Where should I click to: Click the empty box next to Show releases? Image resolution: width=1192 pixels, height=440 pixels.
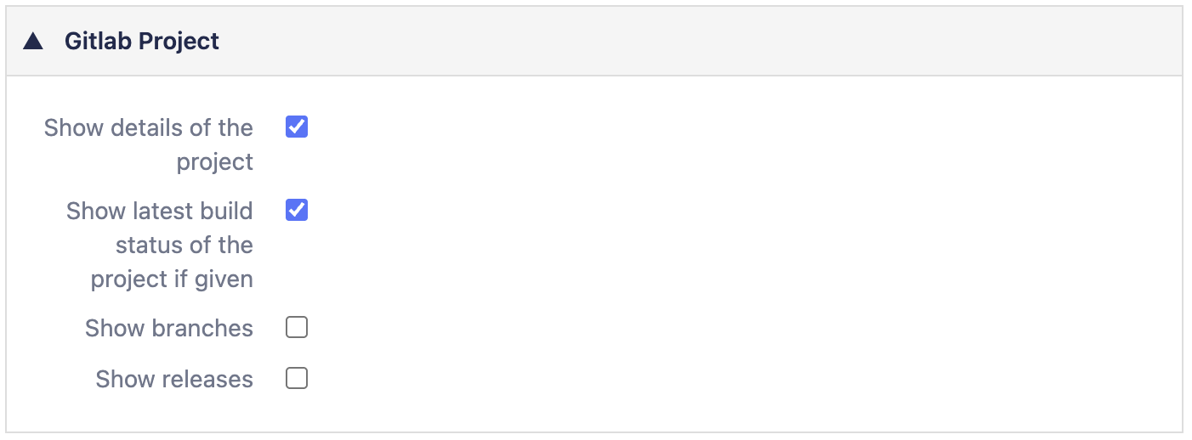297,378
